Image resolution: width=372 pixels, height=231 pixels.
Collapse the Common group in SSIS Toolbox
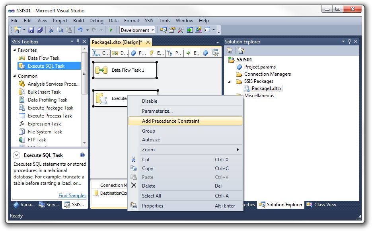tap(14, 76)
